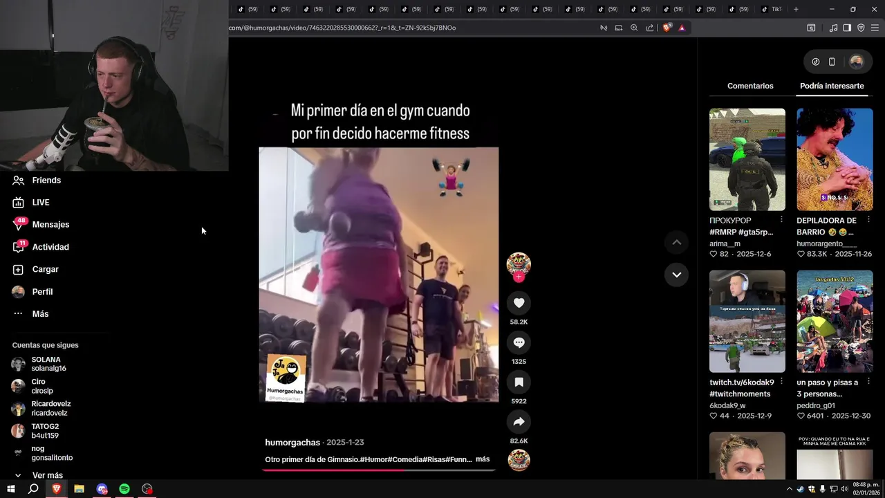
Task: Open the Actividad icon with 11 badge
Action: pos(19,246)
